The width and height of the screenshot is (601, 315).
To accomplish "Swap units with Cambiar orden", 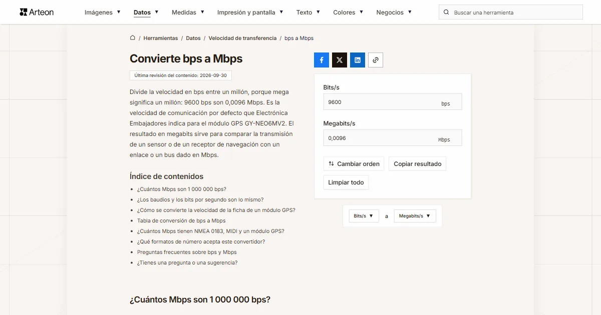I will click(354, 164).
